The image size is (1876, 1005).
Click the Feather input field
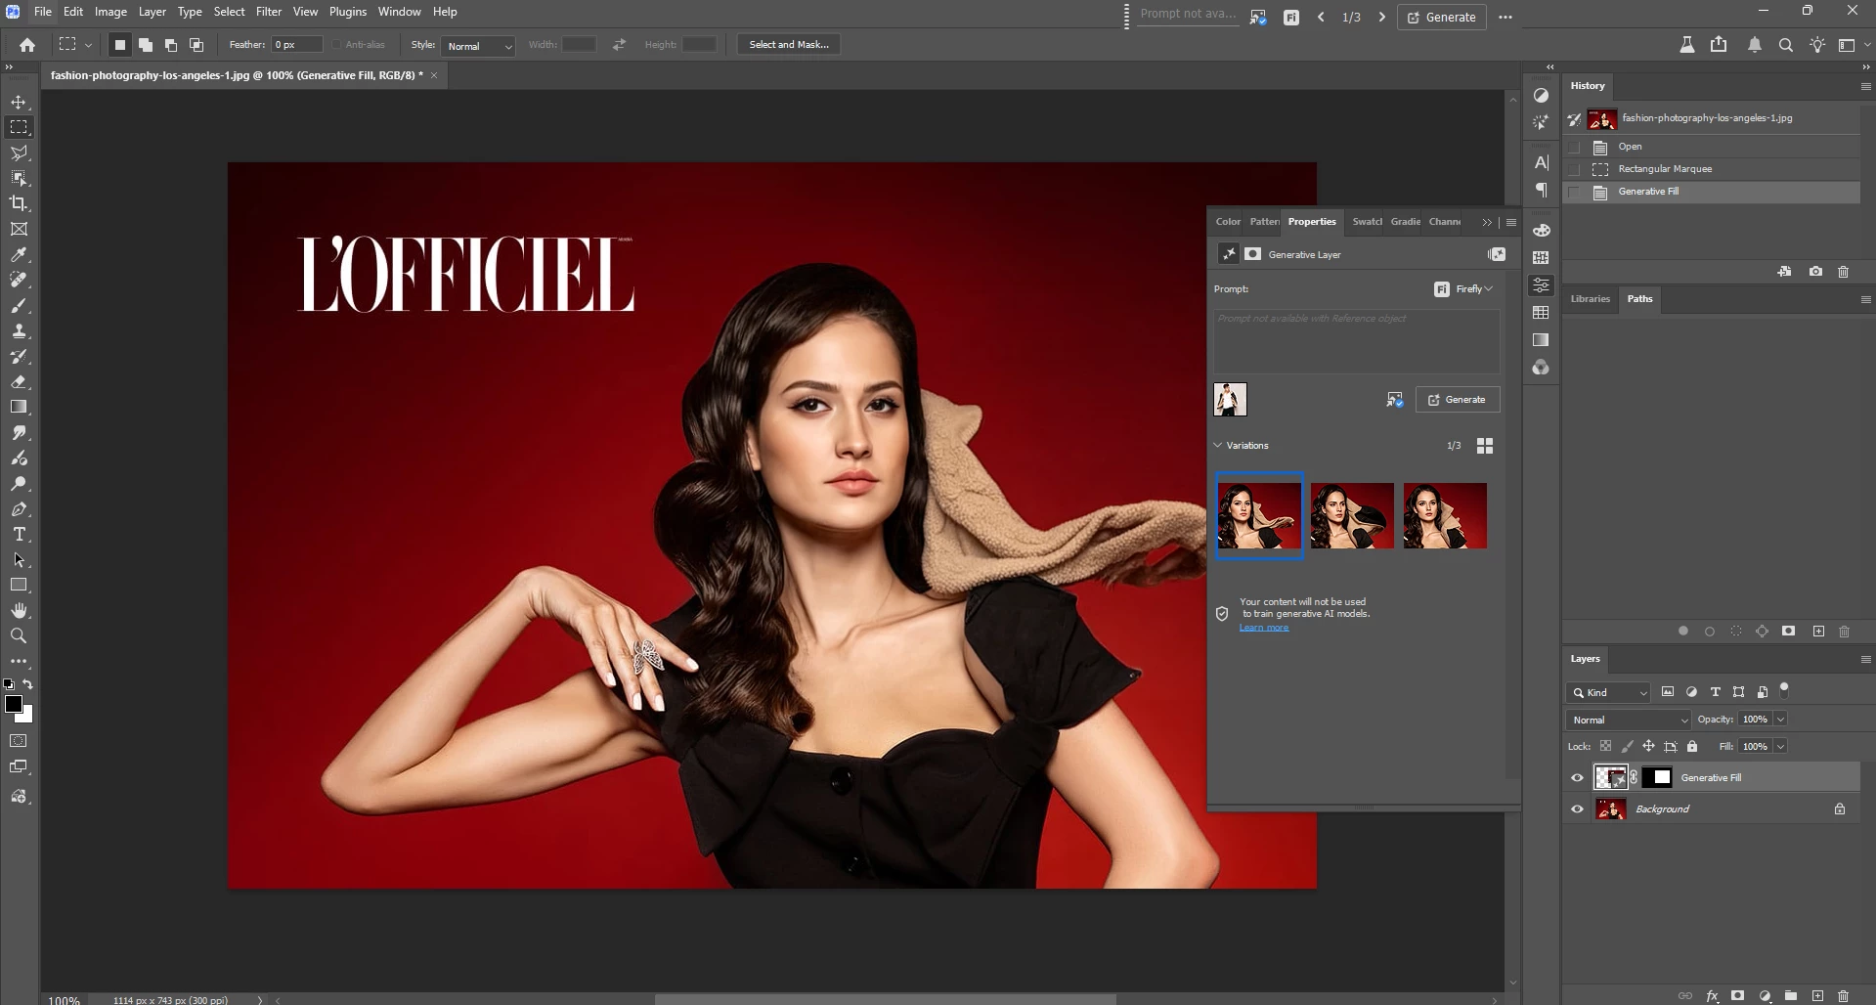click(x=296, y=45)
